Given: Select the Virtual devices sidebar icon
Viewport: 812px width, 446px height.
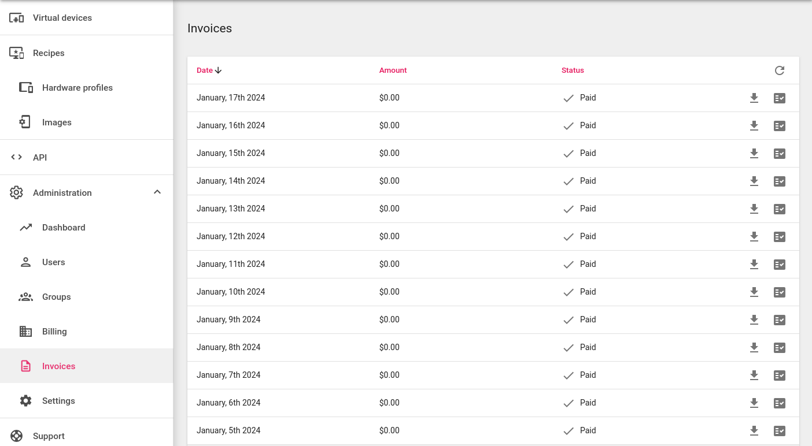Looking at the screenshot, I should [x=17, y=17].
